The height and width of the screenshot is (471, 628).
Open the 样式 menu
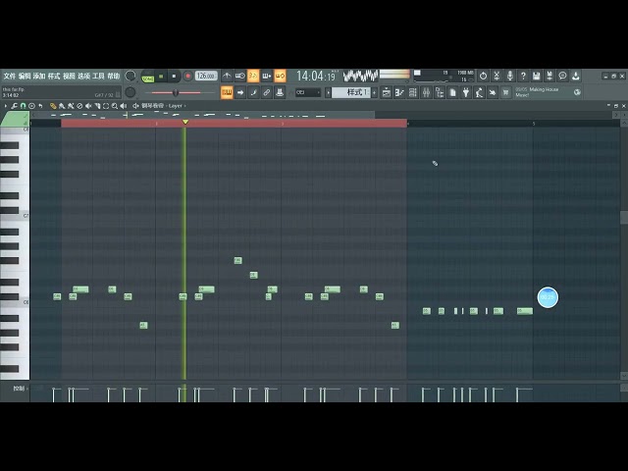(54, 76)
